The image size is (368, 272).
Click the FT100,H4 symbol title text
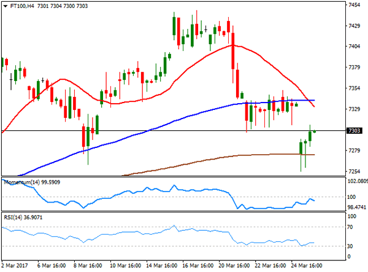(x=23, y=6)
